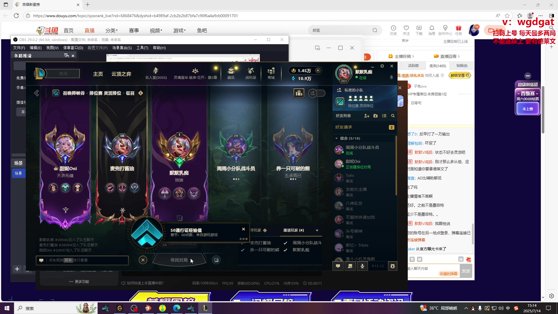Click the bug report icon
Image resolution: width=558 pixels, height=314 pixels.
point(393,266)
